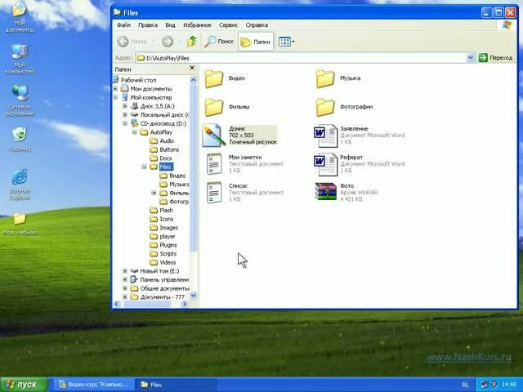523x392 pixels.
Task: Toggle the Папки folders pane button
Action: 256,41
